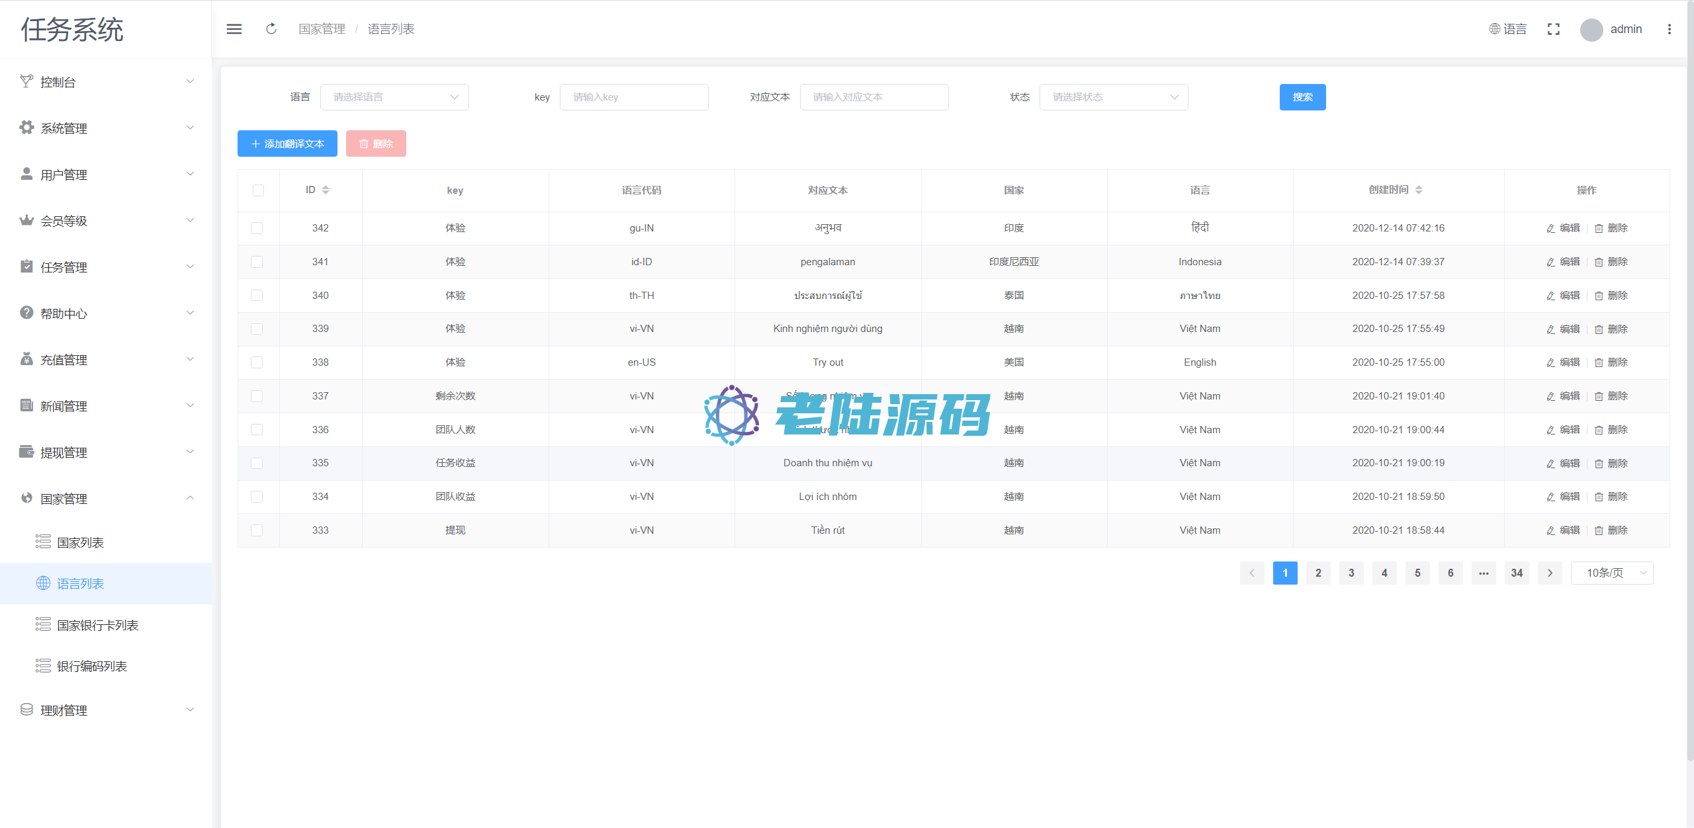Click the admin avatar icon
The width and height of the screenshot is (1694, 828).
1591,29
